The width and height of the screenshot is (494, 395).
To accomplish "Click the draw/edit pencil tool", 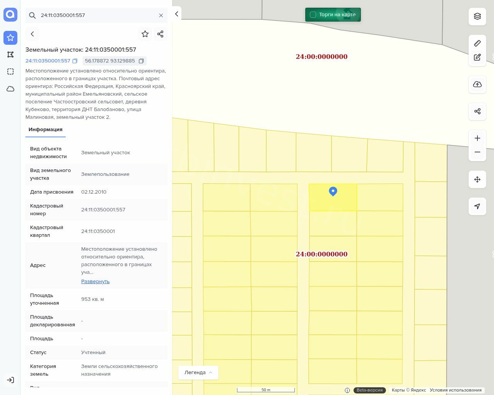I will coord(477,57).
